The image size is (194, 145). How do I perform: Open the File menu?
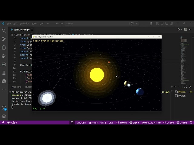(x=9, y=24)
